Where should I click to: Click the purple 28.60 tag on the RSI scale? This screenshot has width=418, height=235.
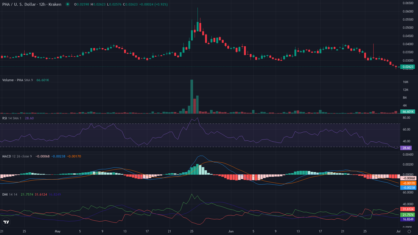(406, 148)
